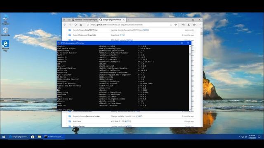Open the Graphiql commit message link
This screenshot has width=264, height=148.
118,35
